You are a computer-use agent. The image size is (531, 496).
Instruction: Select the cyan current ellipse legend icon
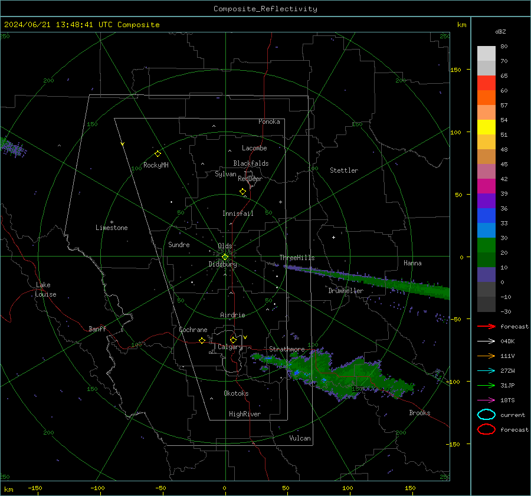(486, 415)
